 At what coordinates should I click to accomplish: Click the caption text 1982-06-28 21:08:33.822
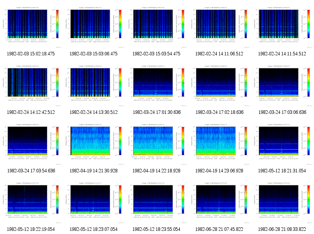pyautogui.click(x=282, y=229)
